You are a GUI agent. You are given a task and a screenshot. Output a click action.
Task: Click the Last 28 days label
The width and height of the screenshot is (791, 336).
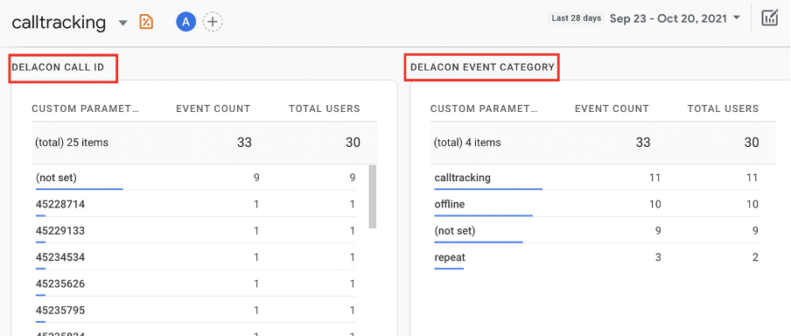[576, 18]
